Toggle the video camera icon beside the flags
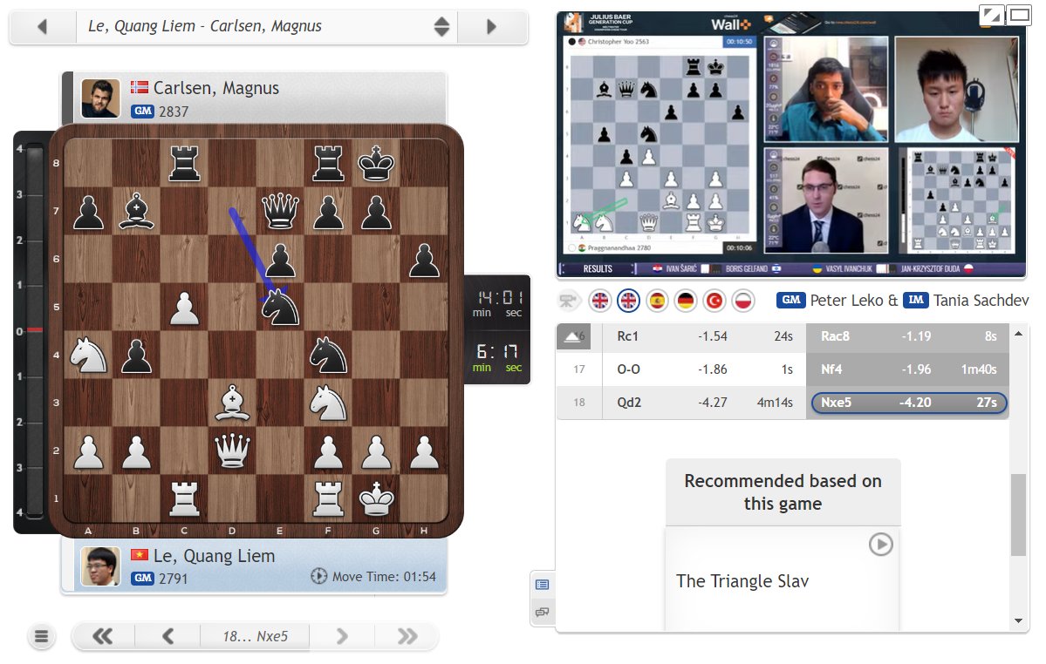 pyautogui.click(x=568, y=301)
